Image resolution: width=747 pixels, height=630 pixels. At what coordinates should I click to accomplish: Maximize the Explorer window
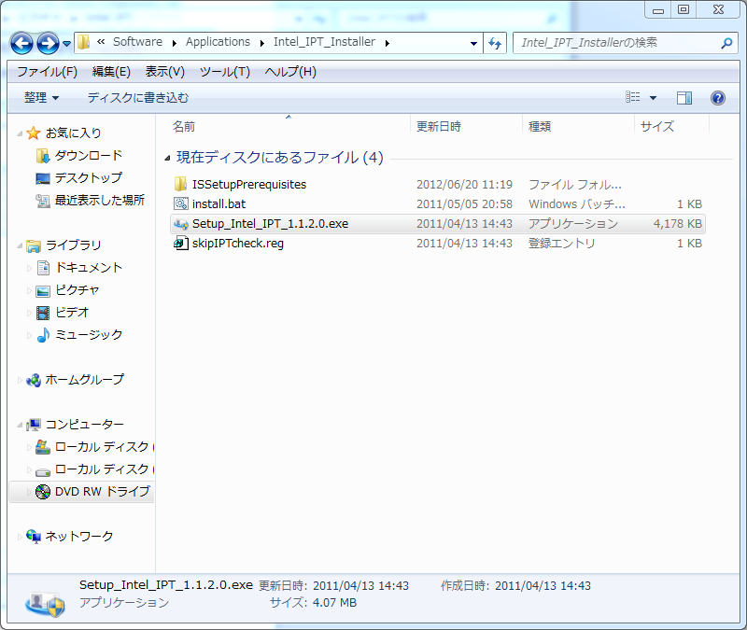coord(684,9)
